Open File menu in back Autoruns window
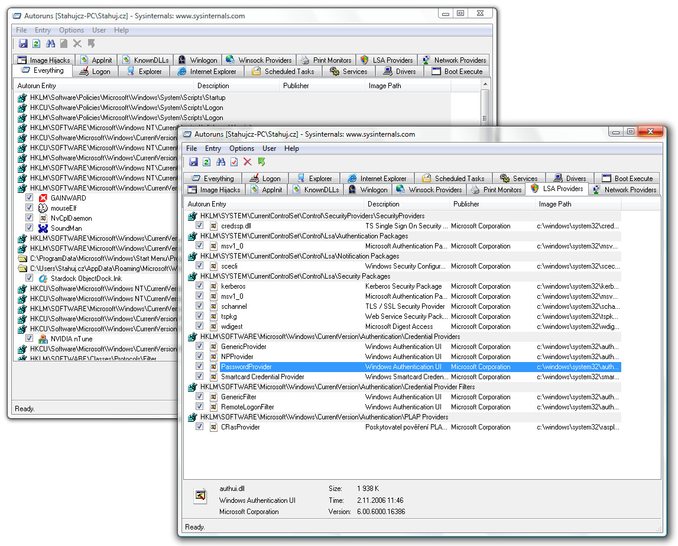 (x=21, y=30)
